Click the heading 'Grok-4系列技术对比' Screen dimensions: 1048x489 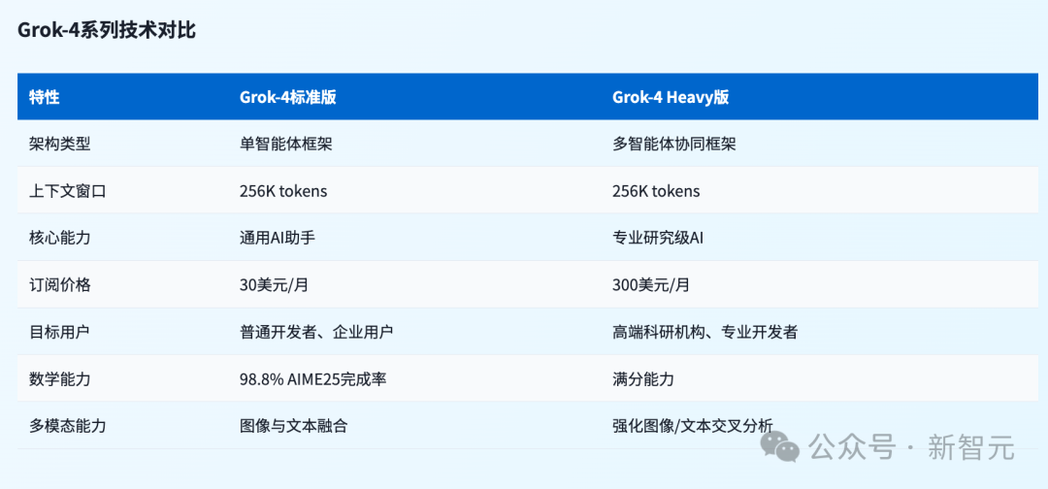click(x=107, y=30)
